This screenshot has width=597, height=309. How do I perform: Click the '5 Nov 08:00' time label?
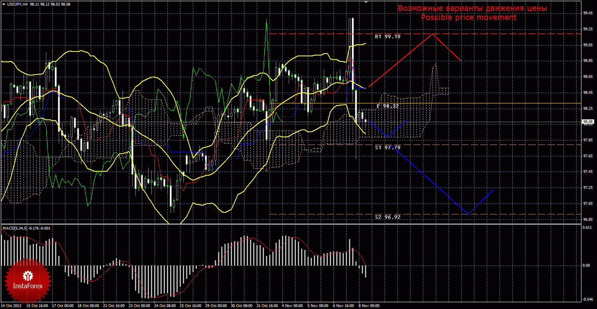coord(318,306)
